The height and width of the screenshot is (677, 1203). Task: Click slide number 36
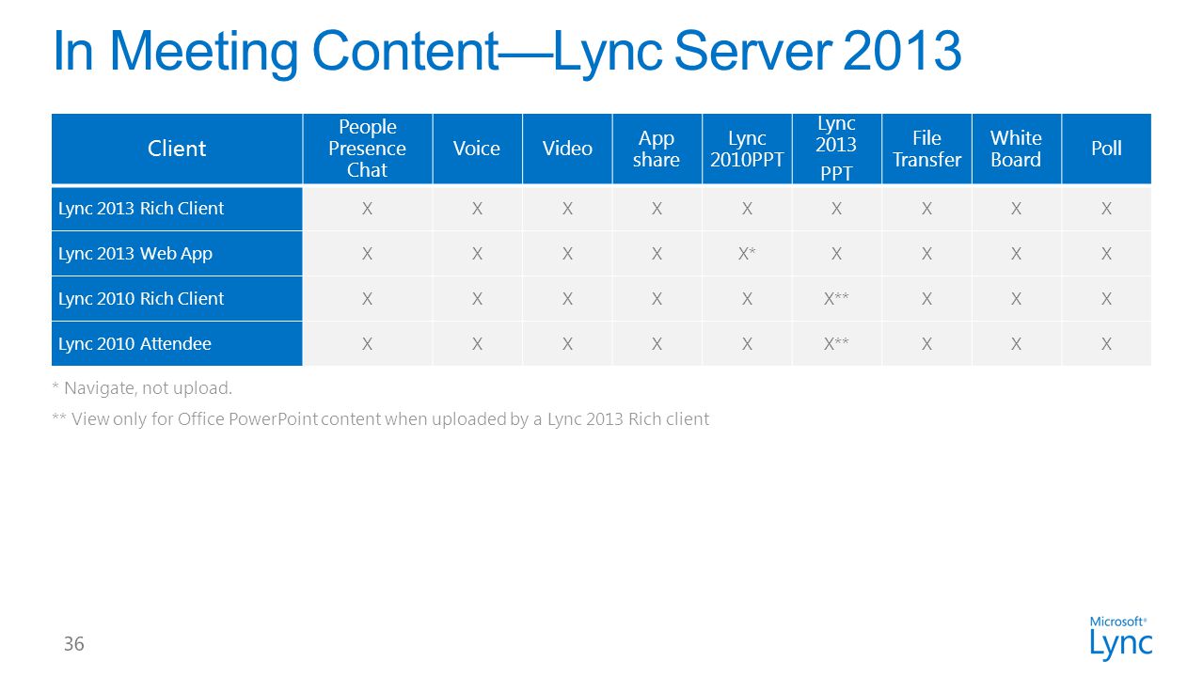pyautogui.click(x=73, y=644)
